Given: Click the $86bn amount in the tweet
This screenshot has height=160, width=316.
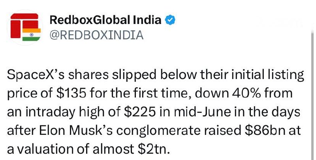Looking at the screenshot, I should click(265, 131).
